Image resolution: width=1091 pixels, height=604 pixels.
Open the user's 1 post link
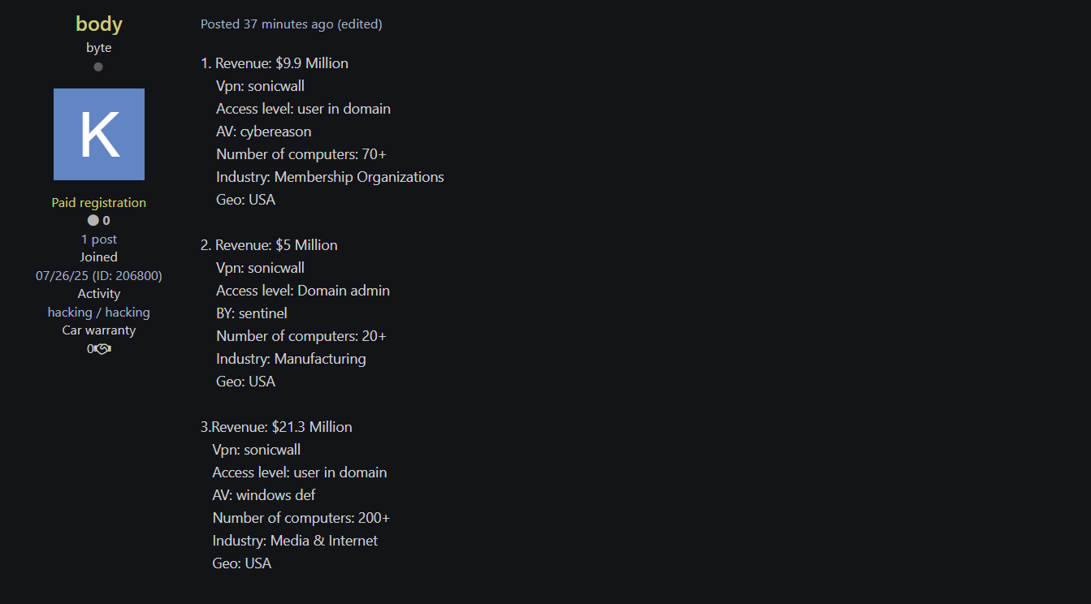(x=99, y=239)
